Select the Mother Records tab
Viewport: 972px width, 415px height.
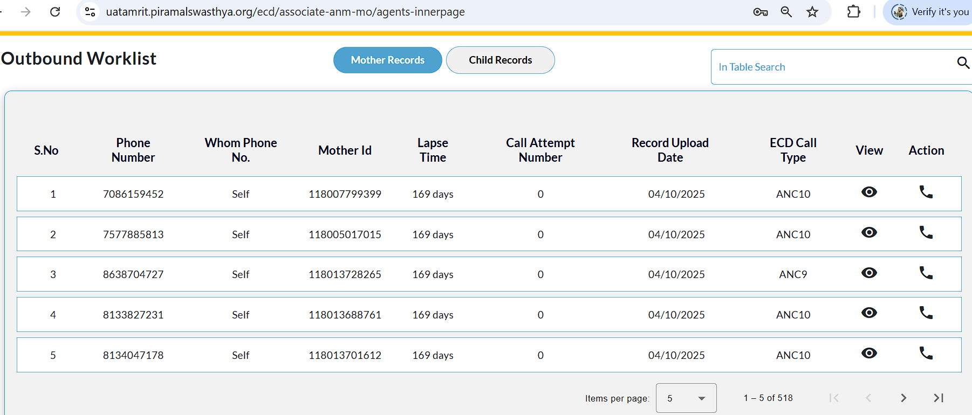387,60
